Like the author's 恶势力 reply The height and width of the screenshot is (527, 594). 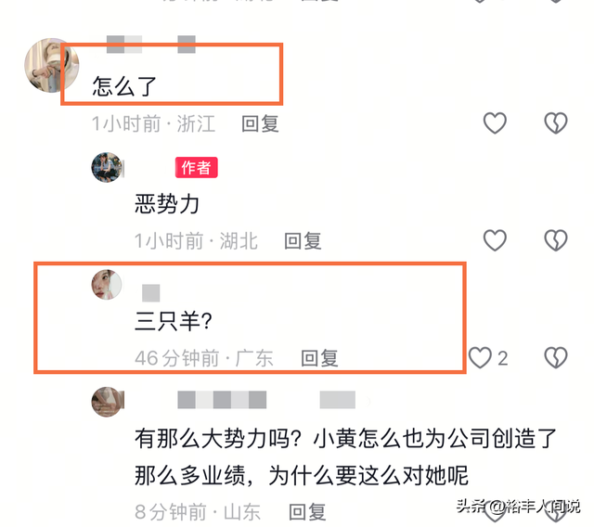[x=495, y=240]
